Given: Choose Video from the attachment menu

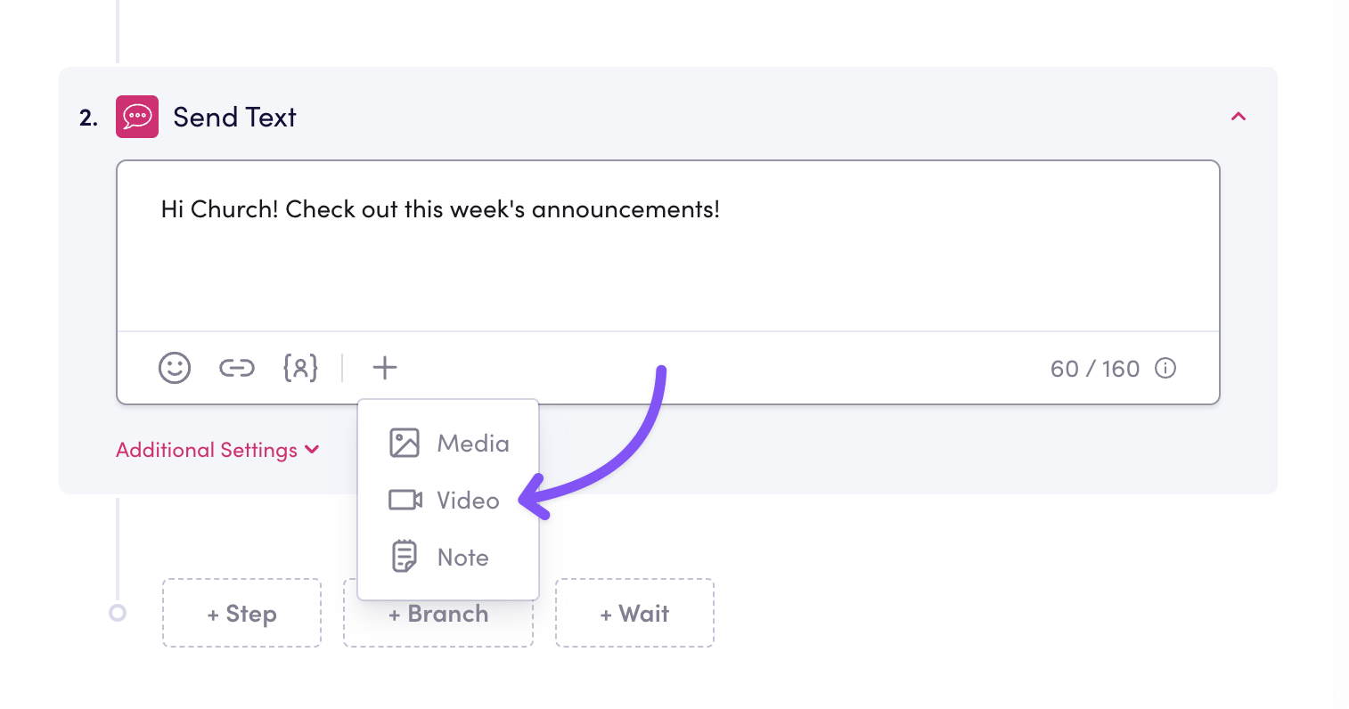Looking at the screenshot, I should (468, 501).
